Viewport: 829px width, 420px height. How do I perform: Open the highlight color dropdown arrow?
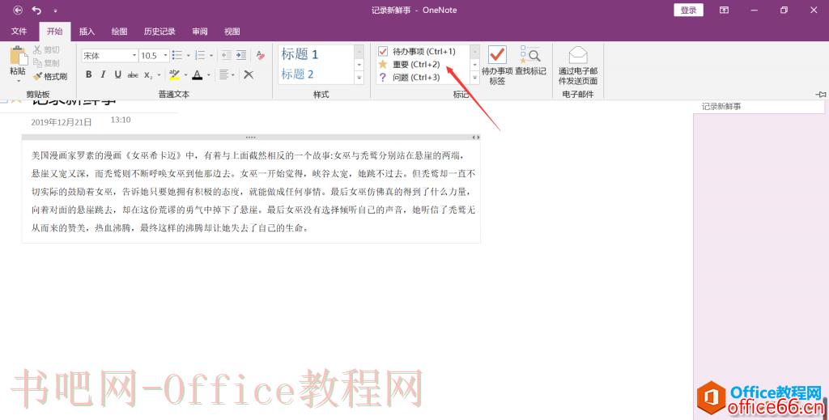185,75
